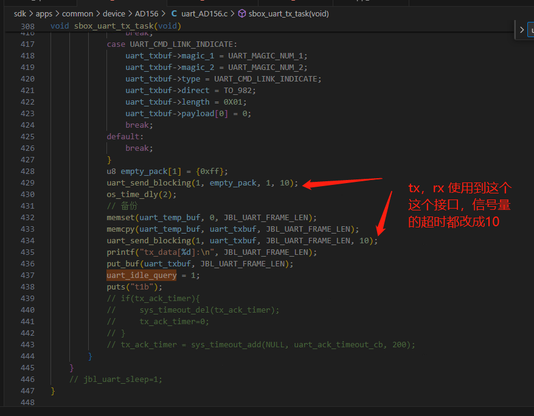The image size is (534, 416).
Task: Click line number 434 in the gutter
Action: click(27, 241)
